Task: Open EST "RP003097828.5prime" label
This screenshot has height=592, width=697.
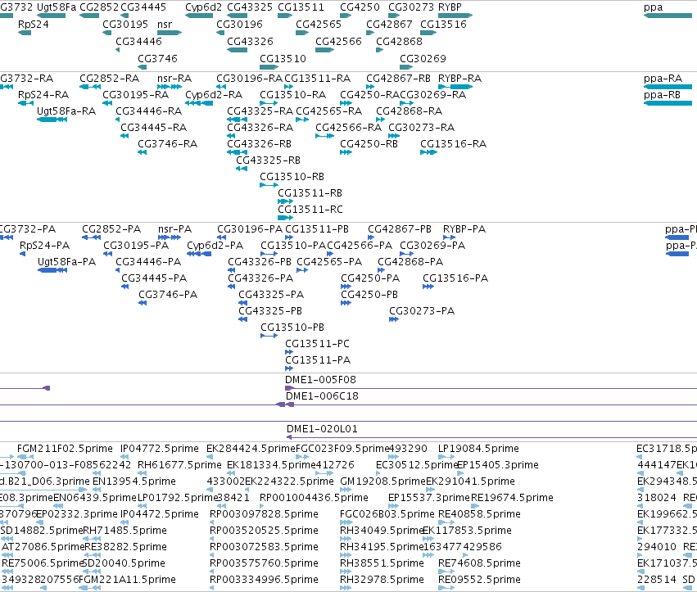Action: pyautogui.click(x=264, y=515)
